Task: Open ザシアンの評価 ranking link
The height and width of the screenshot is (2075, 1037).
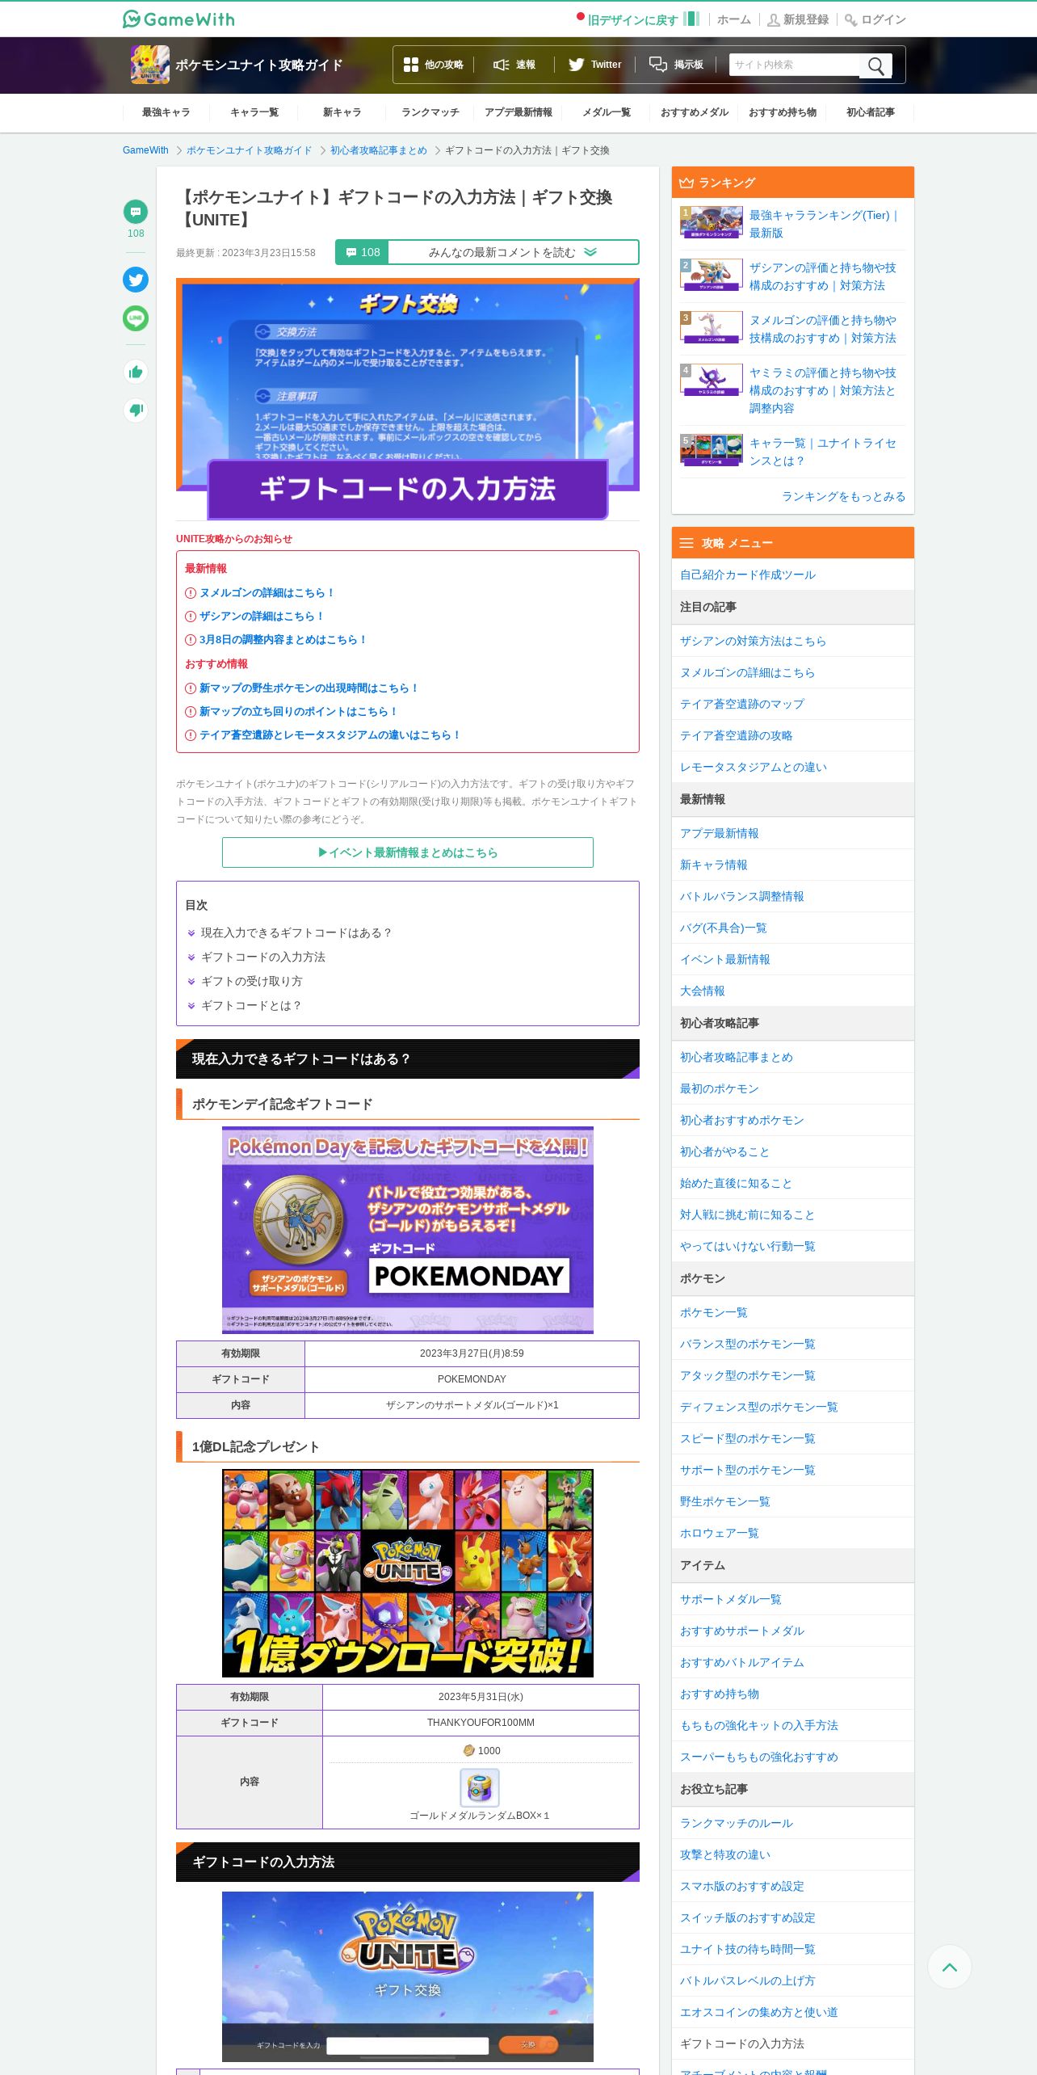Action: pyautogui.click(x=823, y=276)
